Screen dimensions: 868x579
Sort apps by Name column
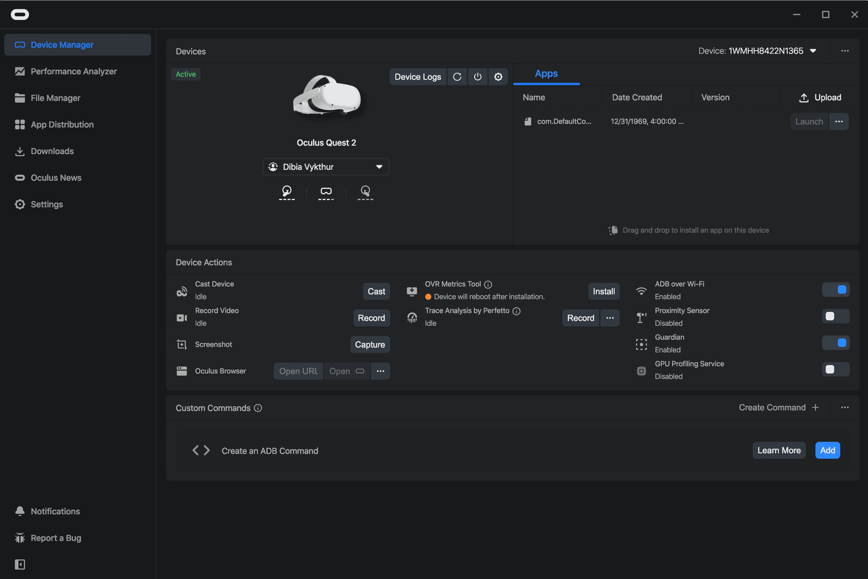pos(534,98)
